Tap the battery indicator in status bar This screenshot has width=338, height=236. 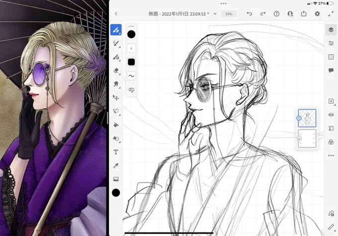coord(330,3)
